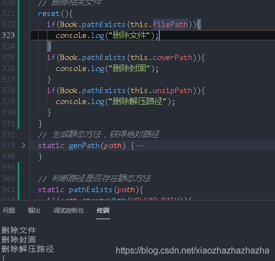
Task: Expand the folded genPath method at line 333
Action: tap(23, 145)
